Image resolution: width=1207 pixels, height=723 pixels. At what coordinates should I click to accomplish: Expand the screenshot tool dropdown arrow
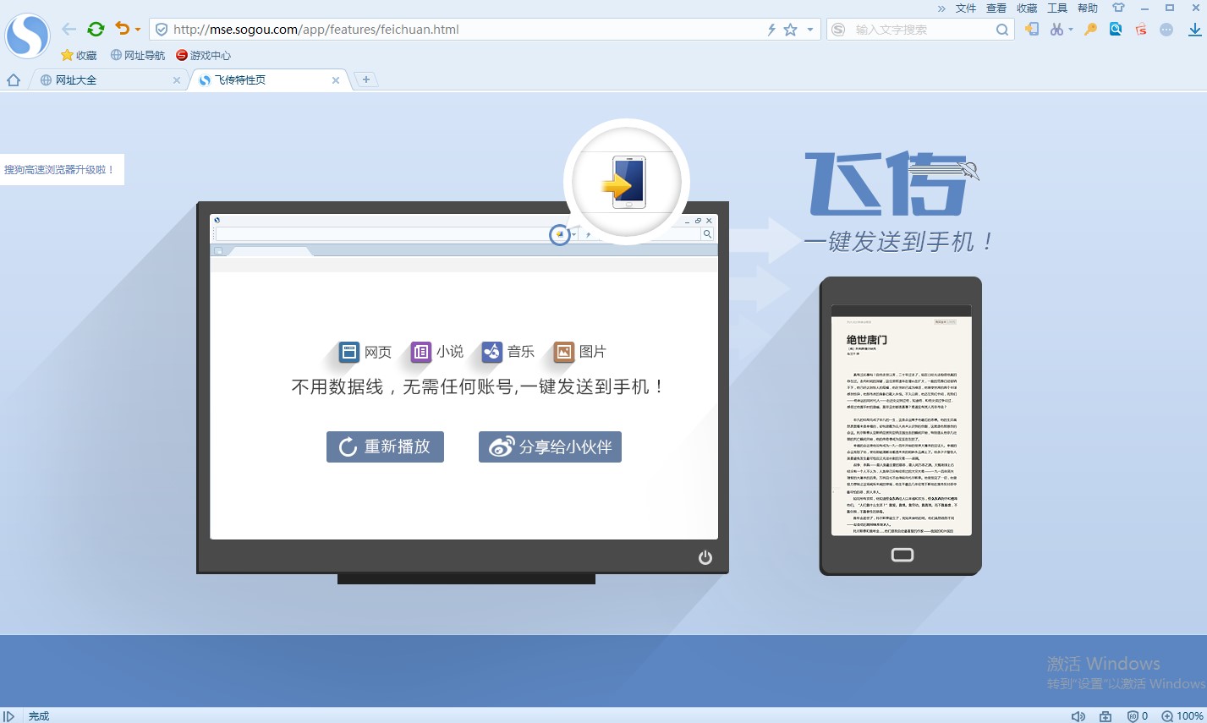point(1071,30)
